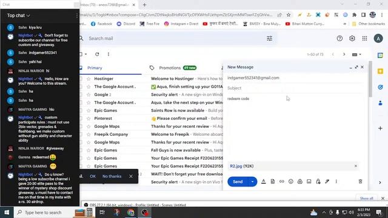Star the Pinterest email
The image size is (388, 218).
point(89,119)
